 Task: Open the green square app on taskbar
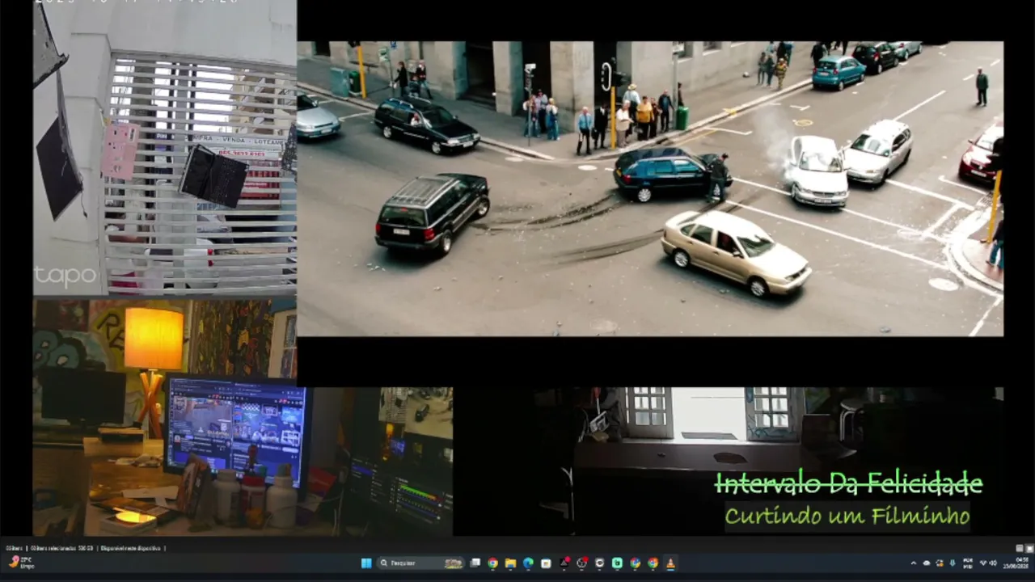[617, 563]
